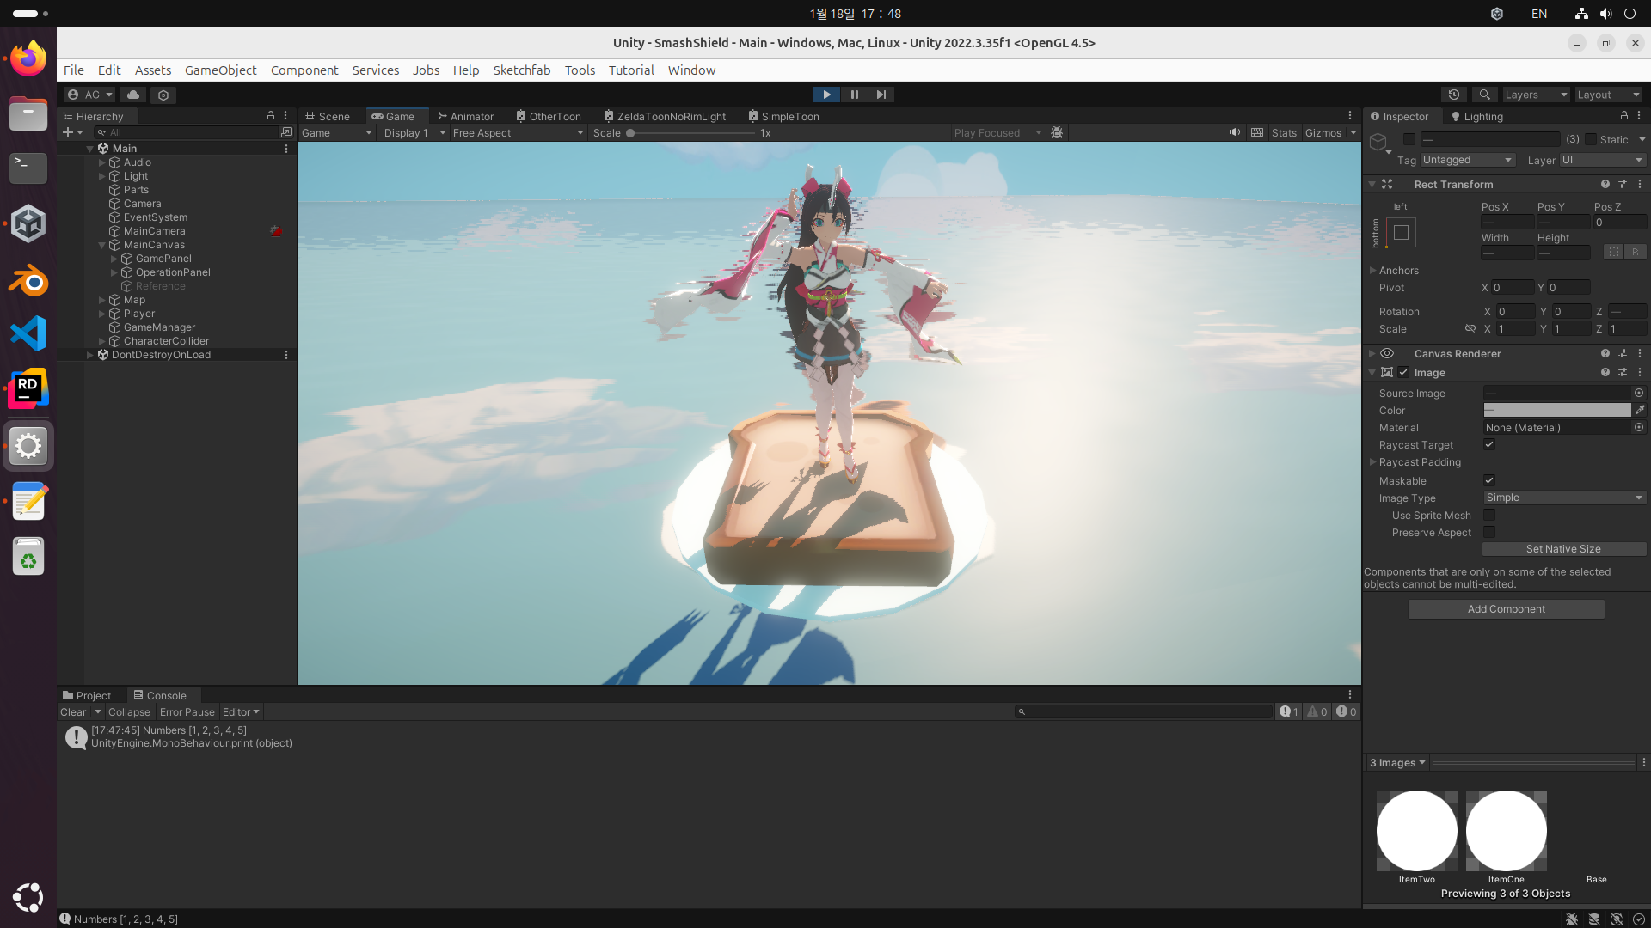Screen dimensions: 1651x928
Task: Open the AG account dropdown
Action: [89, 95]
